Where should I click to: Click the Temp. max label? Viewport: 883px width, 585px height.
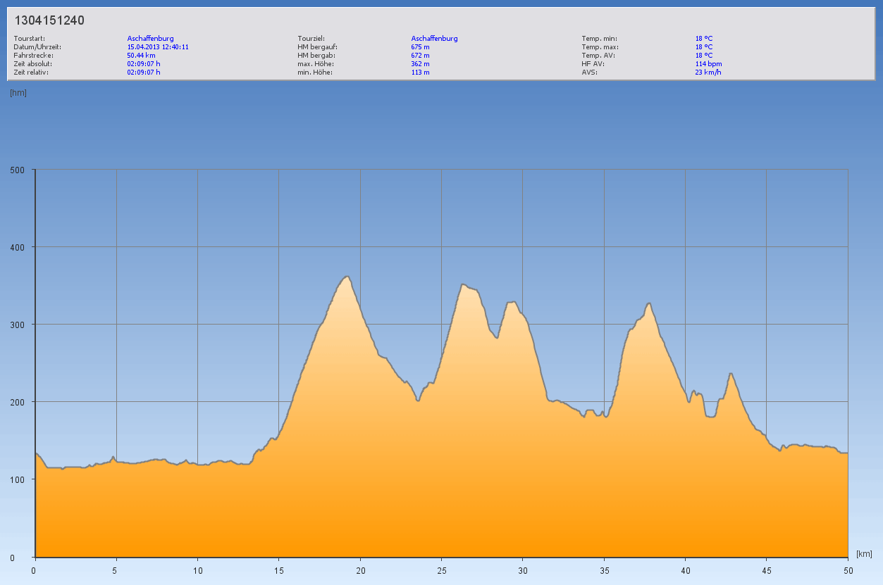pyautogui.click(x=599, y=46)
